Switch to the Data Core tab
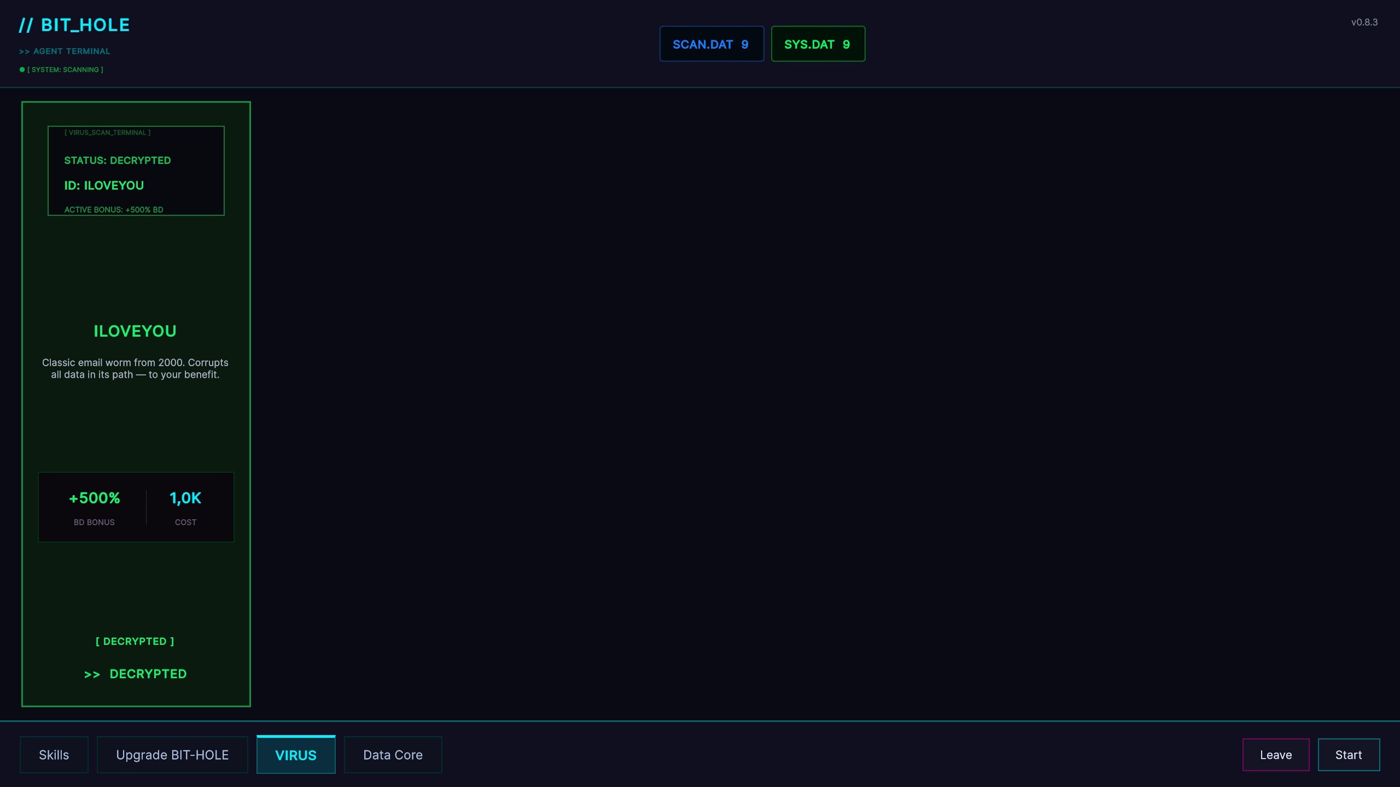 point(393,755)
